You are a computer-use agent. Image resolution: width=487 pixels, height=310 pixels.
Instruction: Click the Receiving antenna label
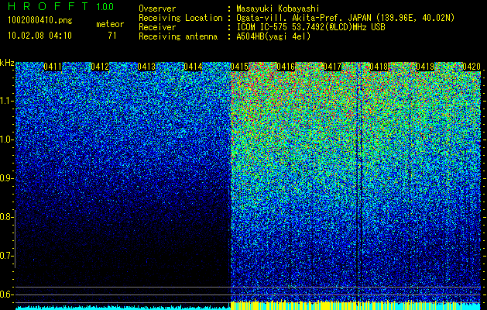tap(178, 36)
